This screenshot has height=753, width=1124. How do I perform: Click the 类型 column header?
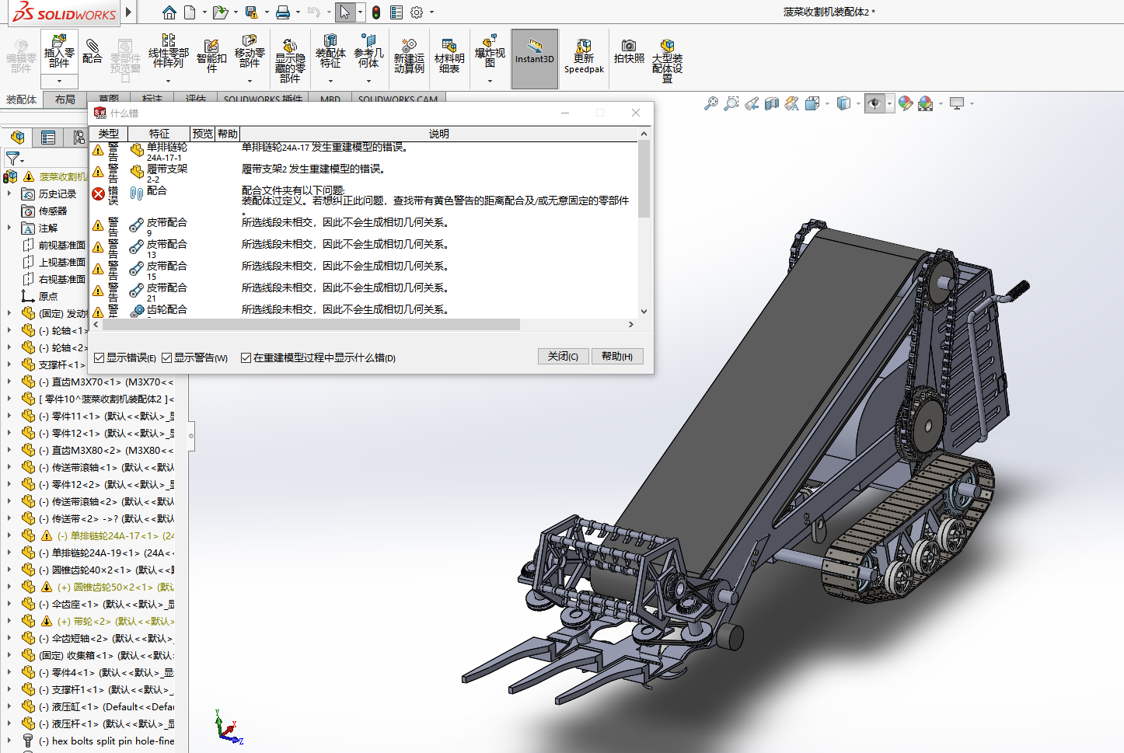109,134
